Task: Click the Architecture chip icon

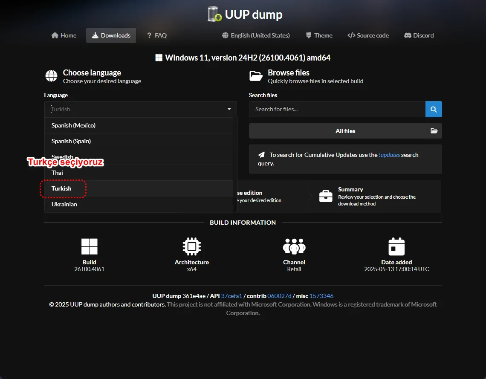Action: pos(192,246)
